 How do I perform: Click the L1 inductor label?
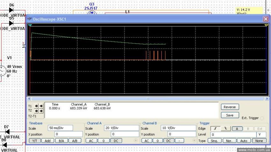point(128,12)
